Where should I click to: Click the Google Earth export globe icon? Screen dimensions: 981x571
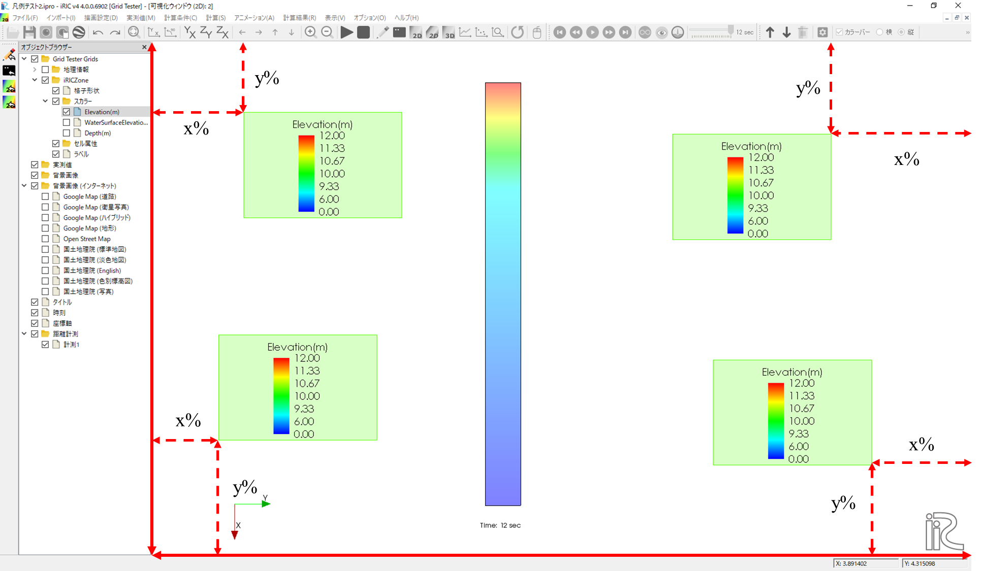coord(79,32)
